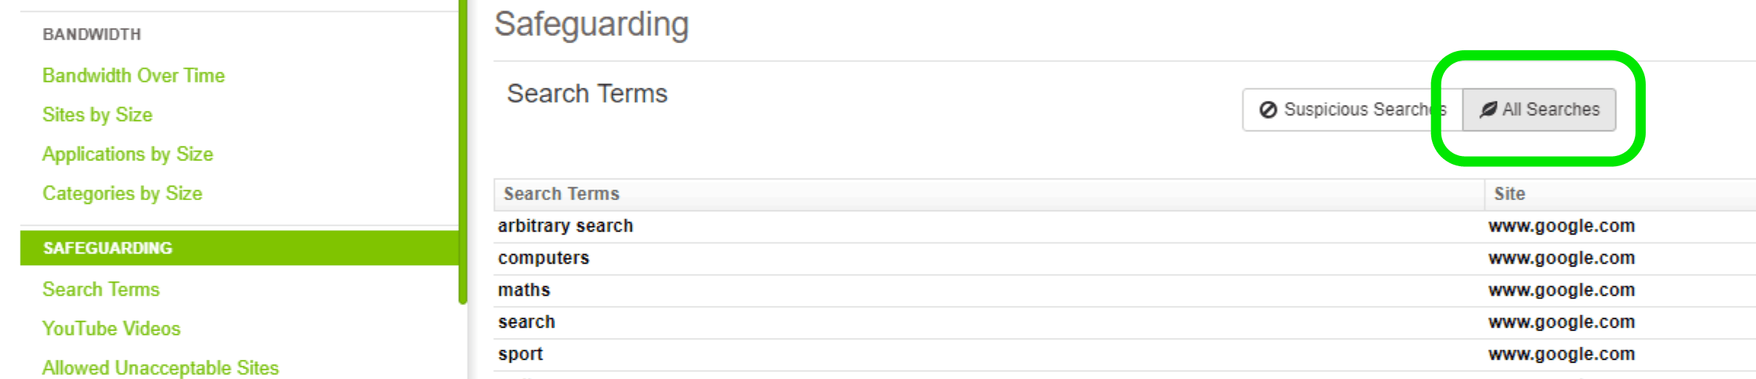Sort by Site column header
1756x379 pixels.
[x=1509, y=194]
